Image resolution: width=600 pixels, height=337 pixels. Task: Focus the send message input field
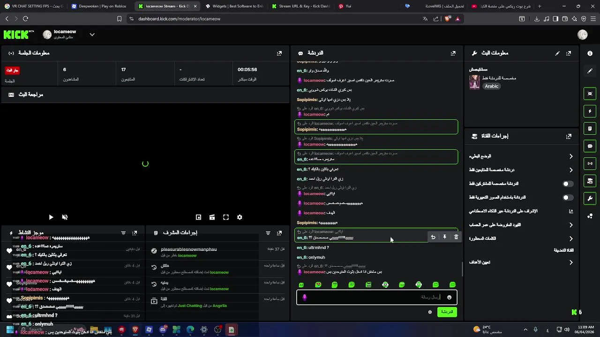[376, 297]
